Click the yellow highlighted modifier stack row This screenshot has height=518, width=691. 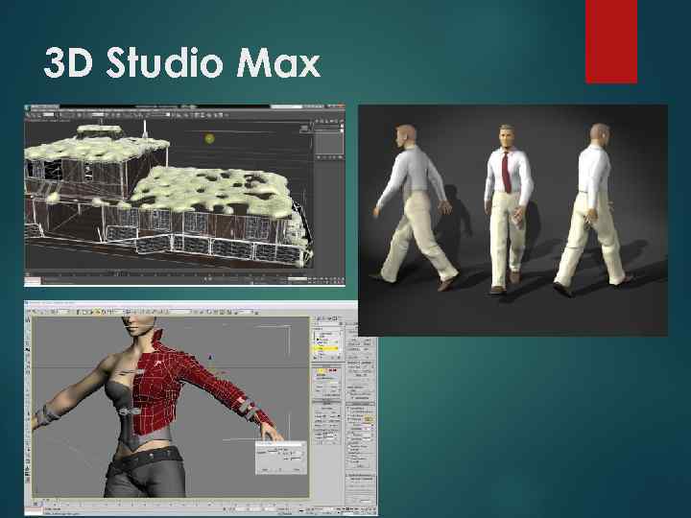pos(326,348)
